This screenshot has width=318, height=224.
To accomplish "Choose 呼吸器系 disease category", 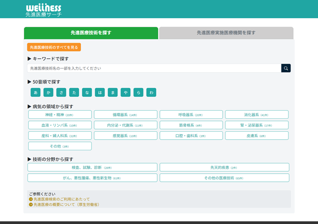I will click(191, 115).
